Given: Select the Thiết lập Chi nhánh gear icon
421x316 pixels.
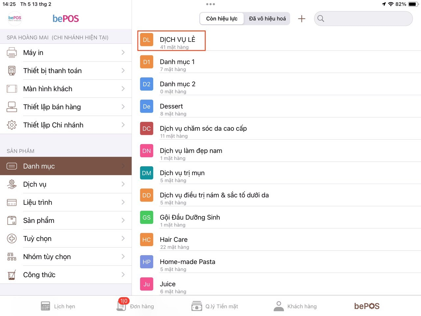Looking at the screenshot, I should click(x=12, y=125).
